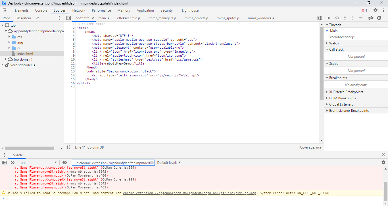This screenshot has height=206, width=388.
Task: Close the index.html editor tab
Action: pos(93,18)
